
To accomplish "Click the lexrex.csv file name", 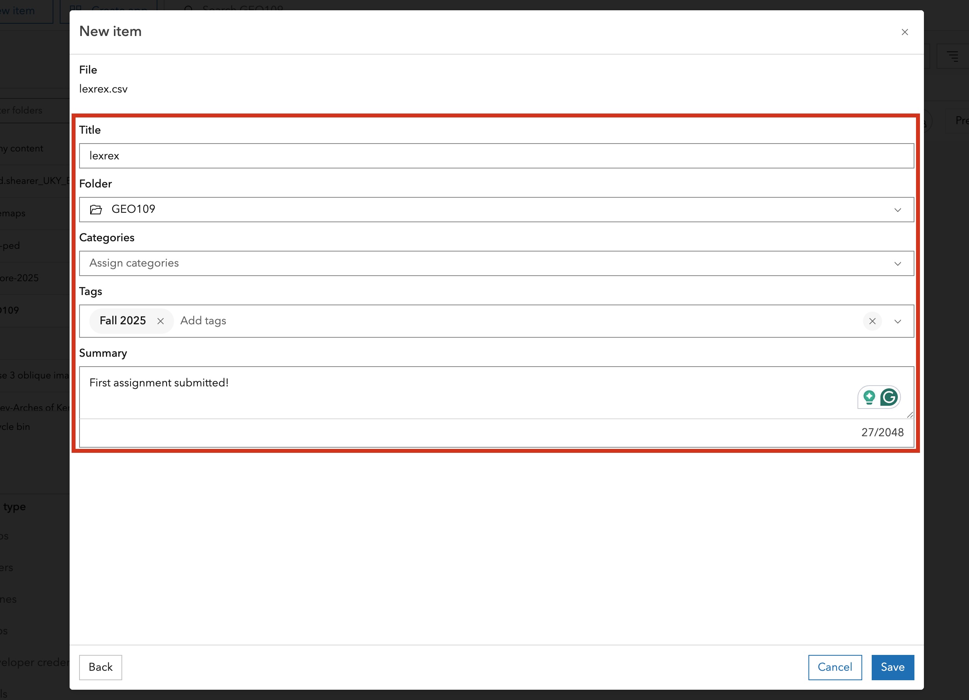I will (x=103, y=89).
